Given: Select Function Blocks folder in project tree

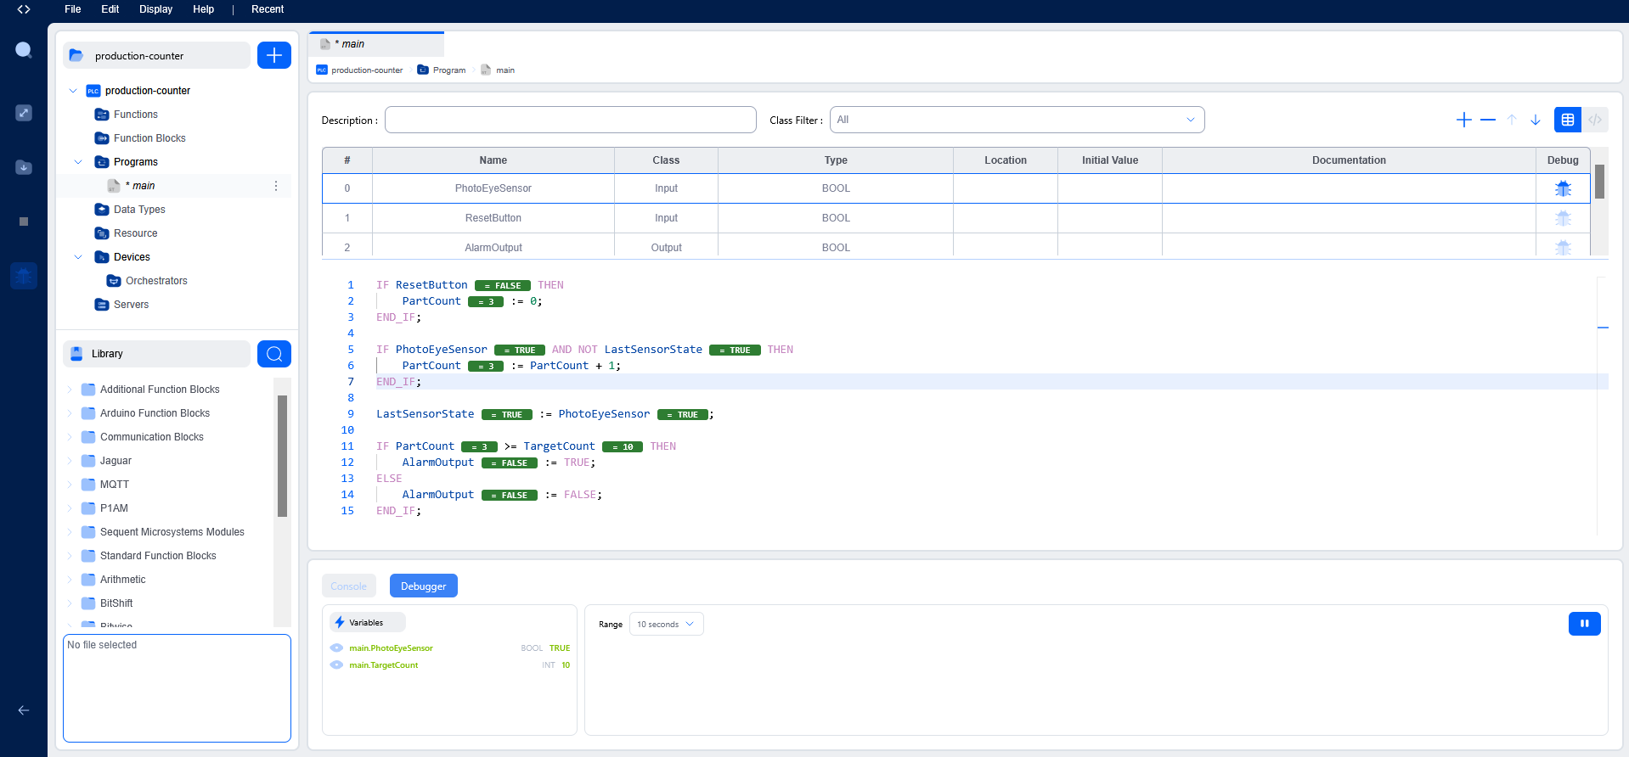Looking at the screenshot, I should 149,138.
